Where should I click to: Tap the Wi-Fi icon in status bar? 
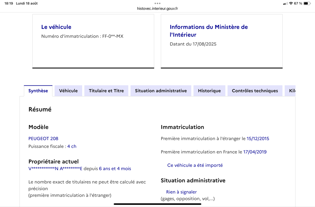point(291,3)
